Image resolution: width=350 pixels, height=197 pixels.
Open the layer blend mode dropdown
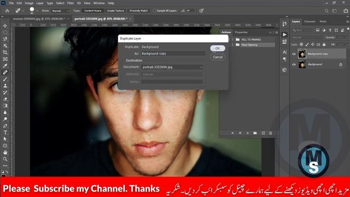point(307,38)
